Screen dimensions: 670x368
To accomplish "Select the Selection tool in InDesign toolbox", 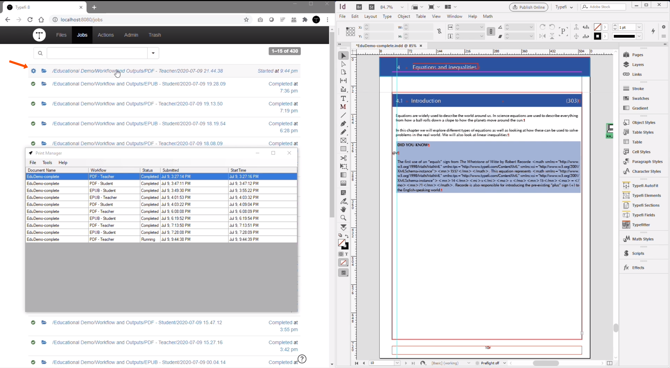I will click(343, 56).
